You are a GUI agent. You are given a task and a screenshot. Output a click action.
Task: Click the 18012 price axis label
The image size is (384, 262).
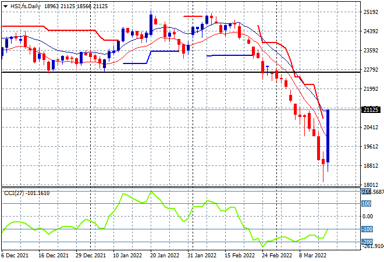tap(371, 185)
